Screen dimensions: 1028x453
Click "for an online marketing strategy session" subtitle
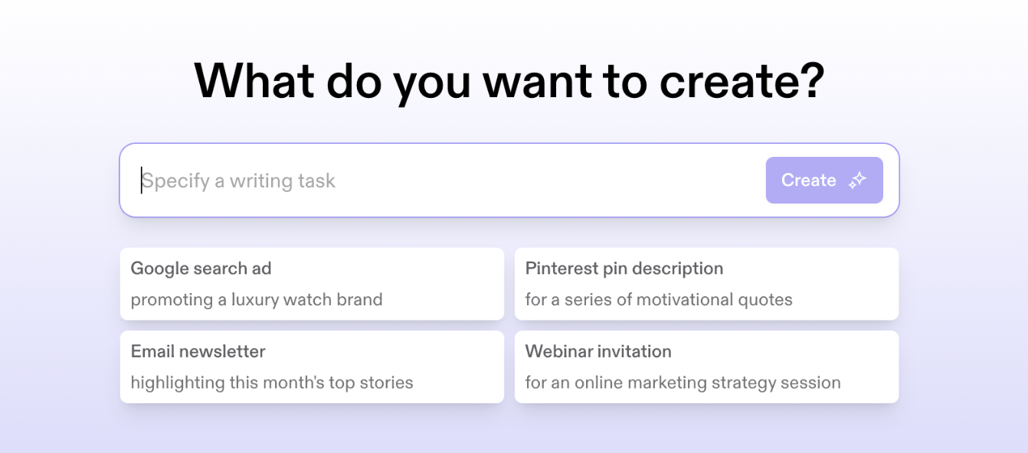683,383
